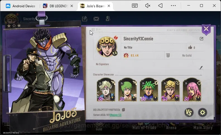Click the thumbs-up like icon
Image resolution: width=221 pixels, height=135 pixels.
tap(190, 47)
